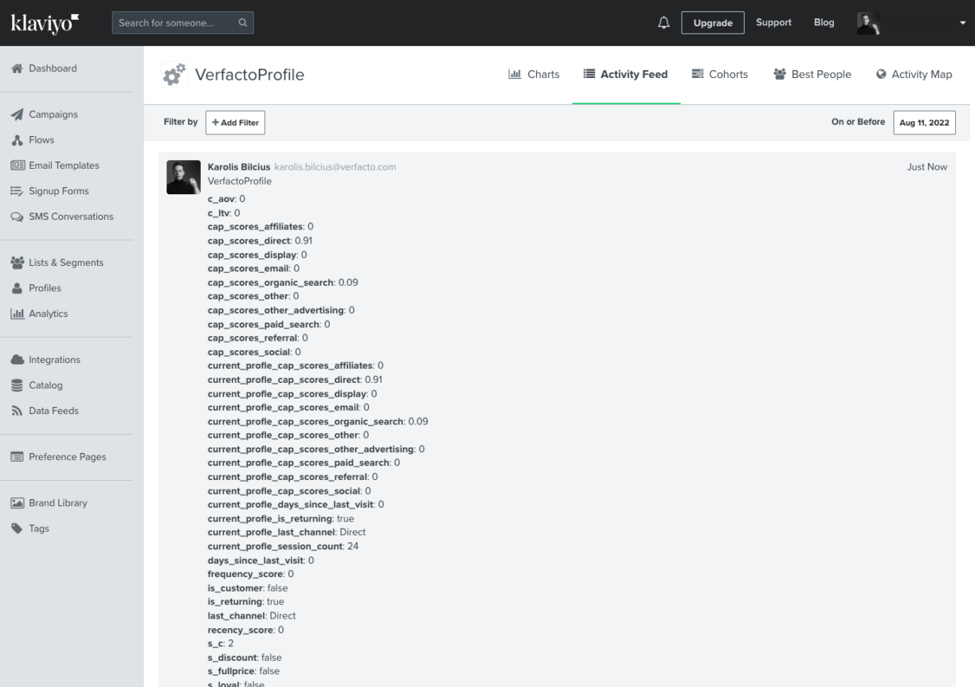Click the VerfactoProfile gears icon
Screen dimensions: 975x687
(x=174, y=74)
